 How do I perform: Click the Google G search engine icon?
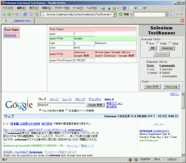(172, 14)
